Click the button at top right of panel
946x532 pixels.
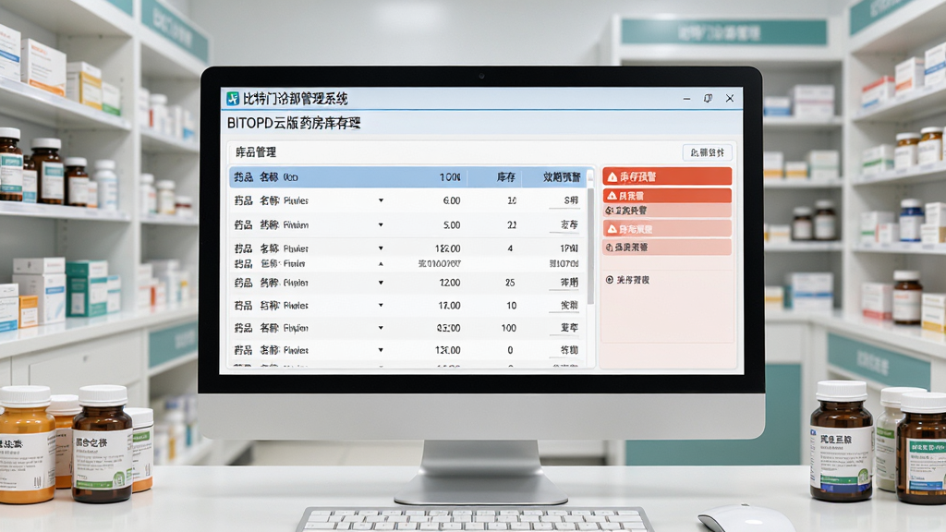coord(707,152)
